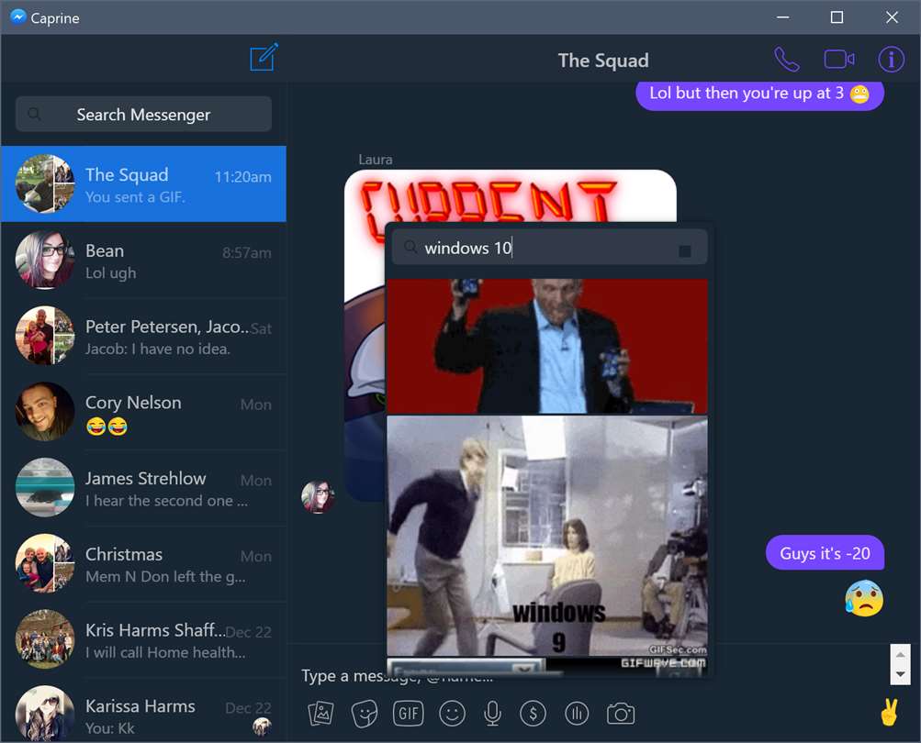Image resolution: width=921 pixels, height=743 pixels.
Task: Select the 'windows 9' dancing GIF
Action: (547, 536)
